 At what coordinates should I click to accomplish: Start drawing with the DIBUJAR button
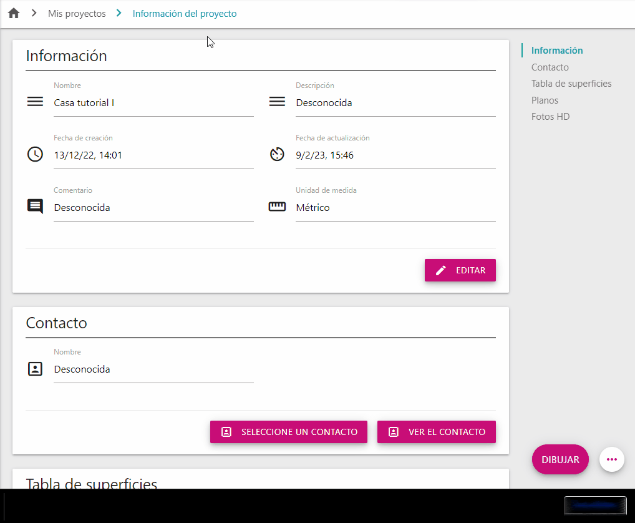click(560, 459)
